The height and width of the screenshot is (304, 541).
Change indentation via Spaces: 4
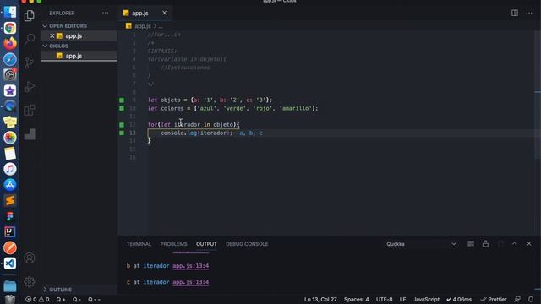pyautogui.click(x=356, y=299)
